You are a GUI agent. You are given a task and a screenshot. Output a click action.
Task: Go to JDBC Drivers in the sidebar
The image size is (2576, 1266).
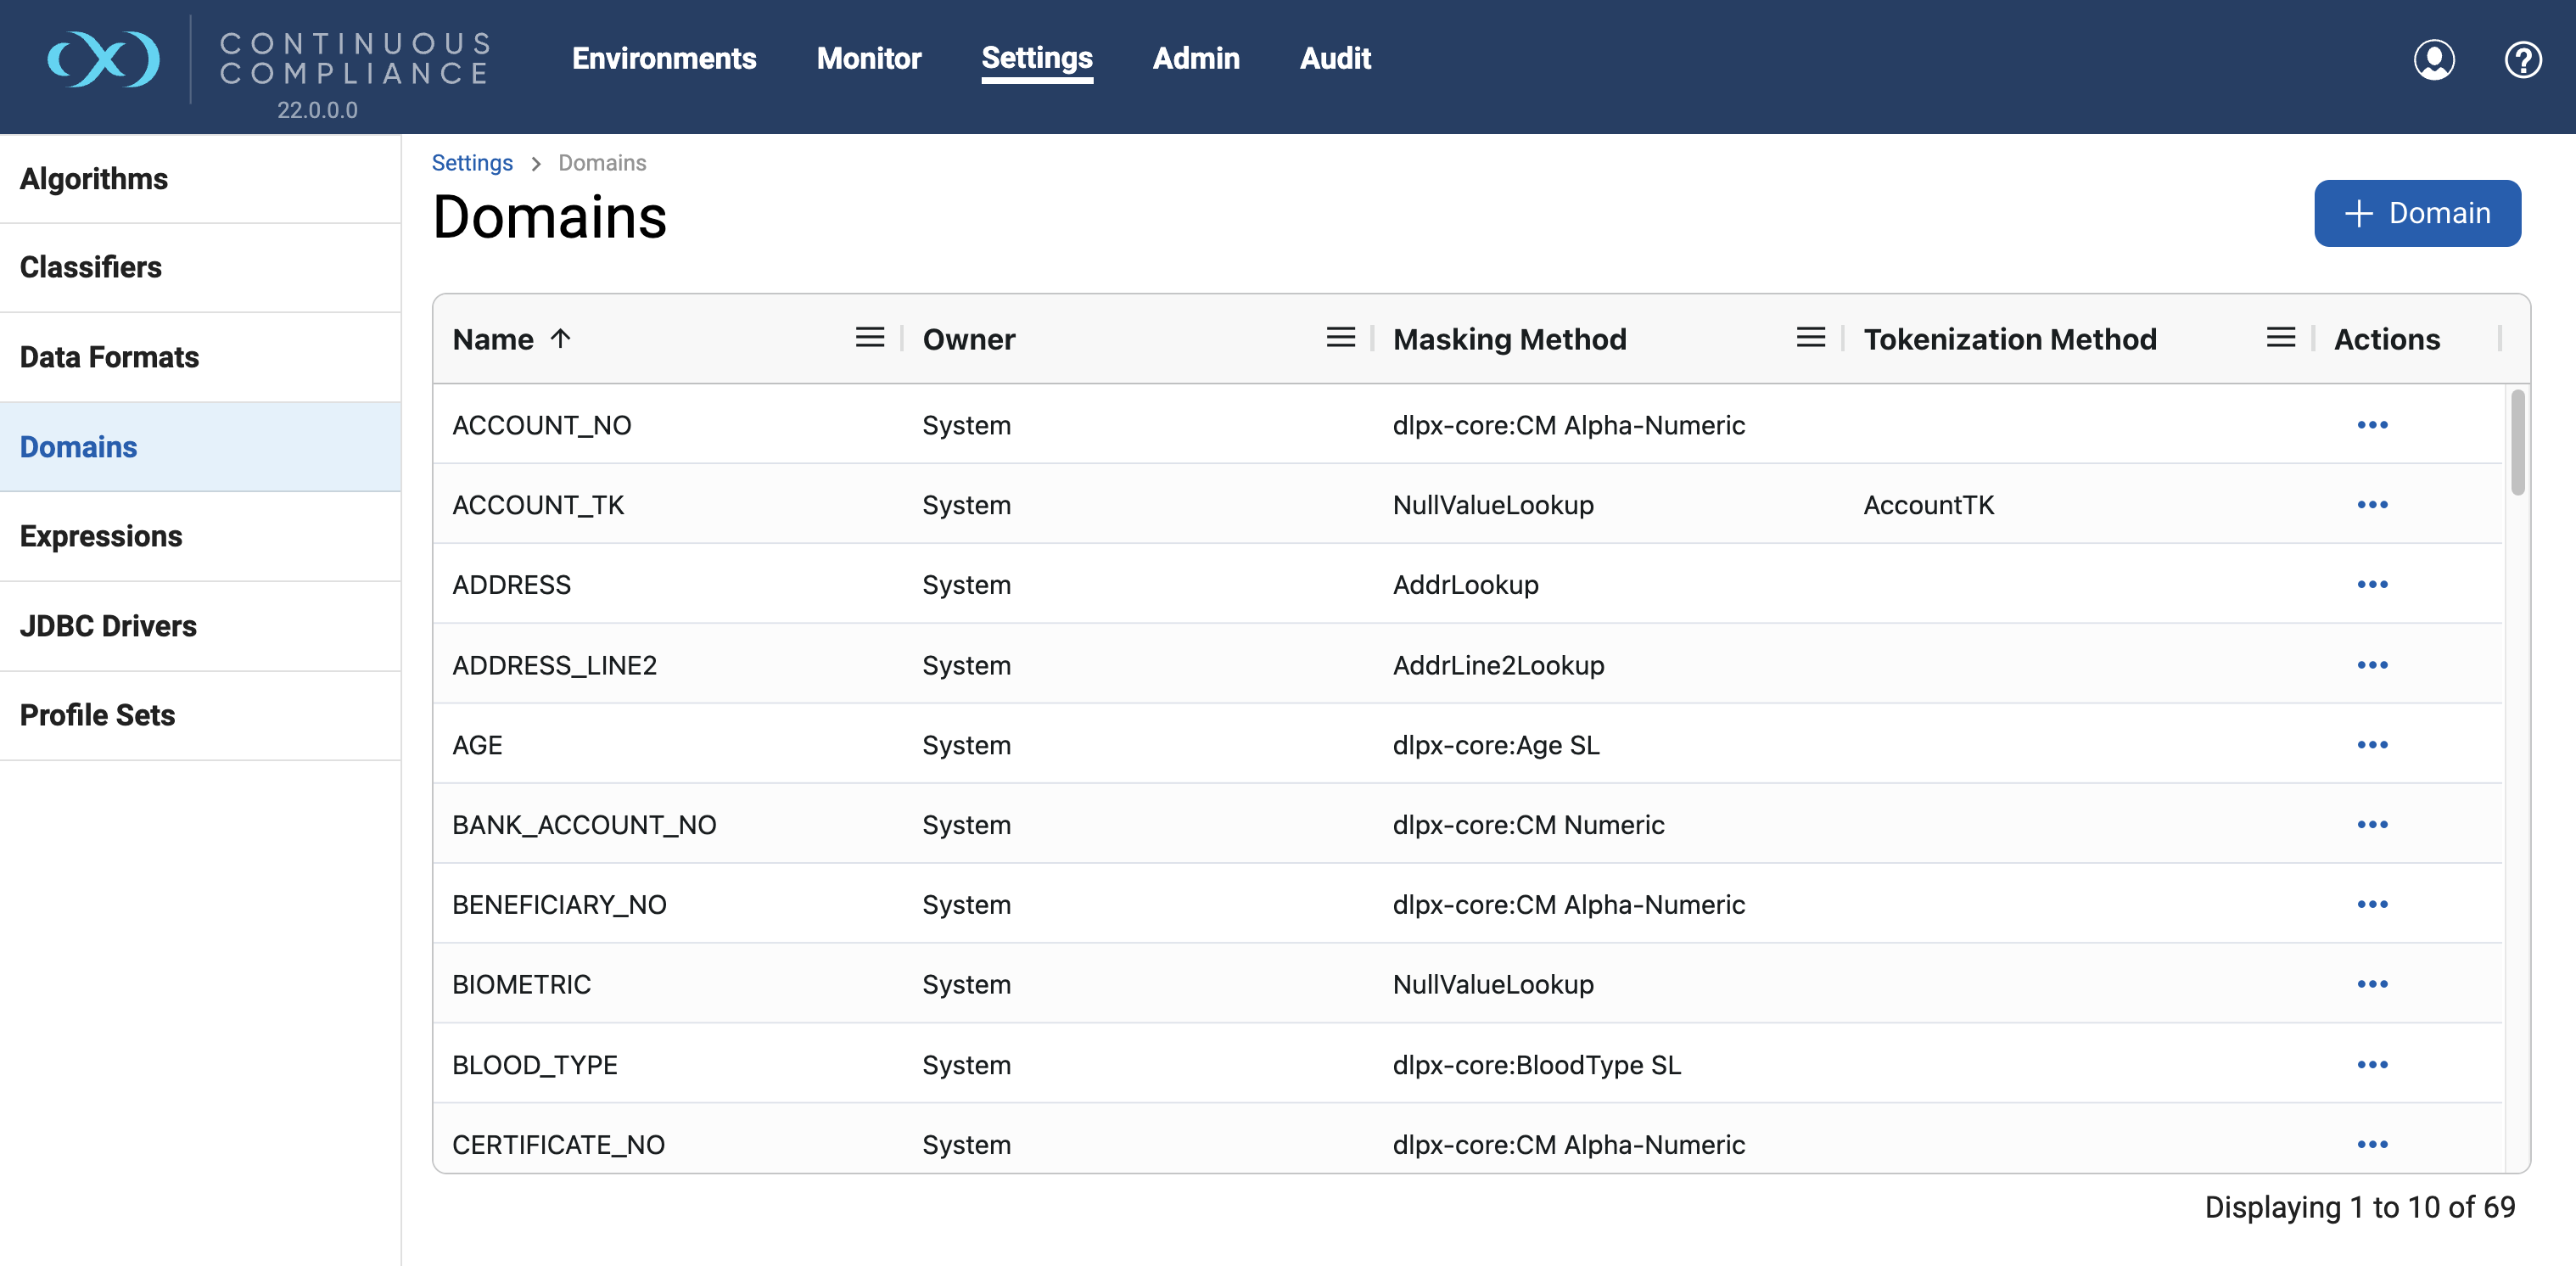(108, 626)
